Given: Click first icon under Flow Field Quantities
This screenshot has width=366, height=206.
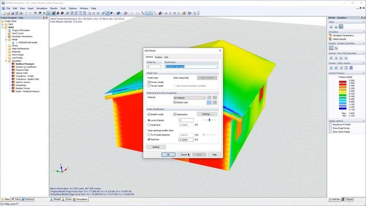Looking at the screenshot, I should (x=331, y=58).
